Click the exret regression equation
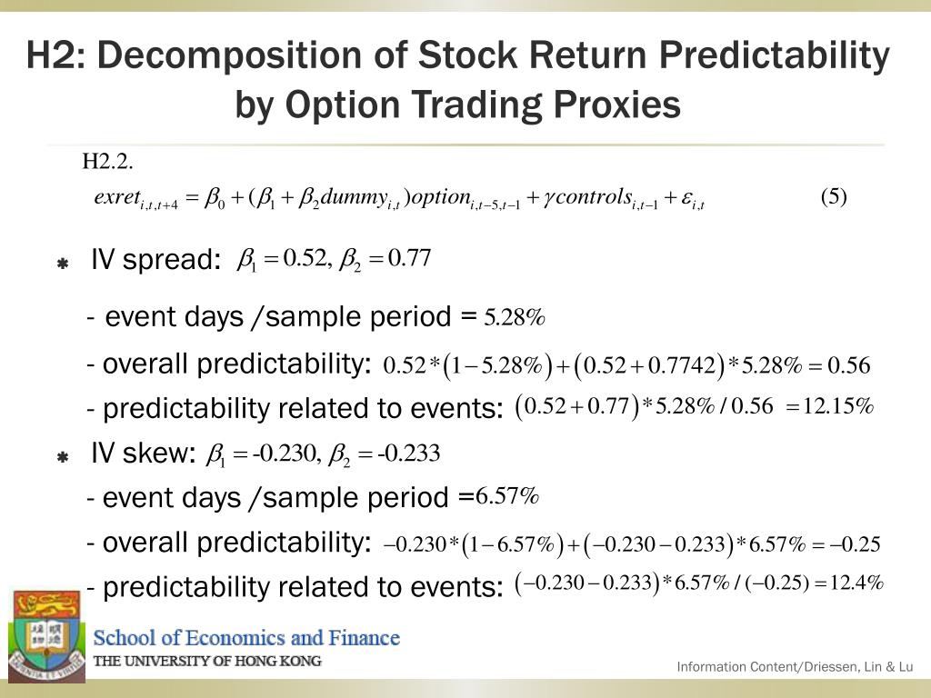 [x=399, y=198]
